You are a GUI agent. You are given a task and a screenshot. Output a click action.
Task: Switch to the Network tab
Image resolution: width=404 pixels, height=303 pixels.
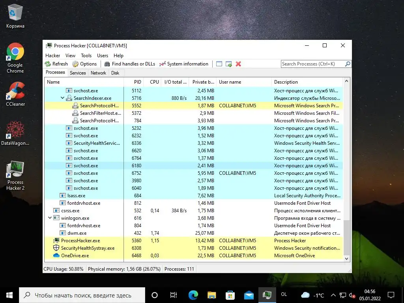[x=98, y=73]
